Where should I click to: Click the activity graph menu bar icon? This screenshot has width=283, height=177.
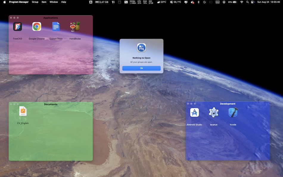(x=126, y=2)
